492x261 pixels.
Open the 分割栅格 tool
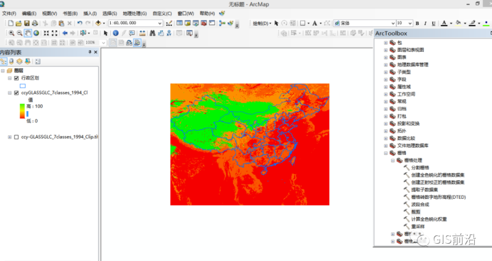click(420, 168)
